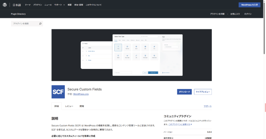Image resolution: width=266 pixels, height=139 pixels.
Task: Open the このサイトについて menu item
Action: point(93,5)
